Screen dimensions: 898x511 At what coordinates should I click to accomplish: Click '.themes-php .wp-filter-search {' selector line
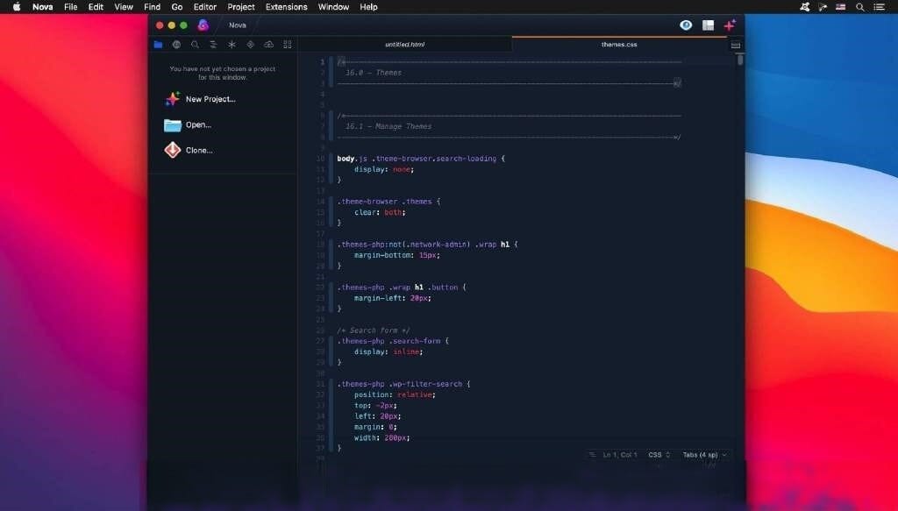click(x=403, y=384)
